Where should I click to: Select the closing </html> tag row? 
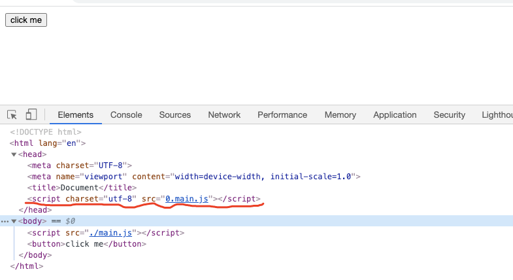tap(27, 266)
